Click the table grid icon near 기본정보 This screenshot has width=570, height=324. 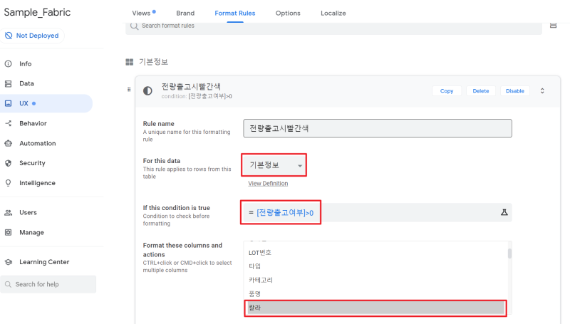[x=130, y=62]
